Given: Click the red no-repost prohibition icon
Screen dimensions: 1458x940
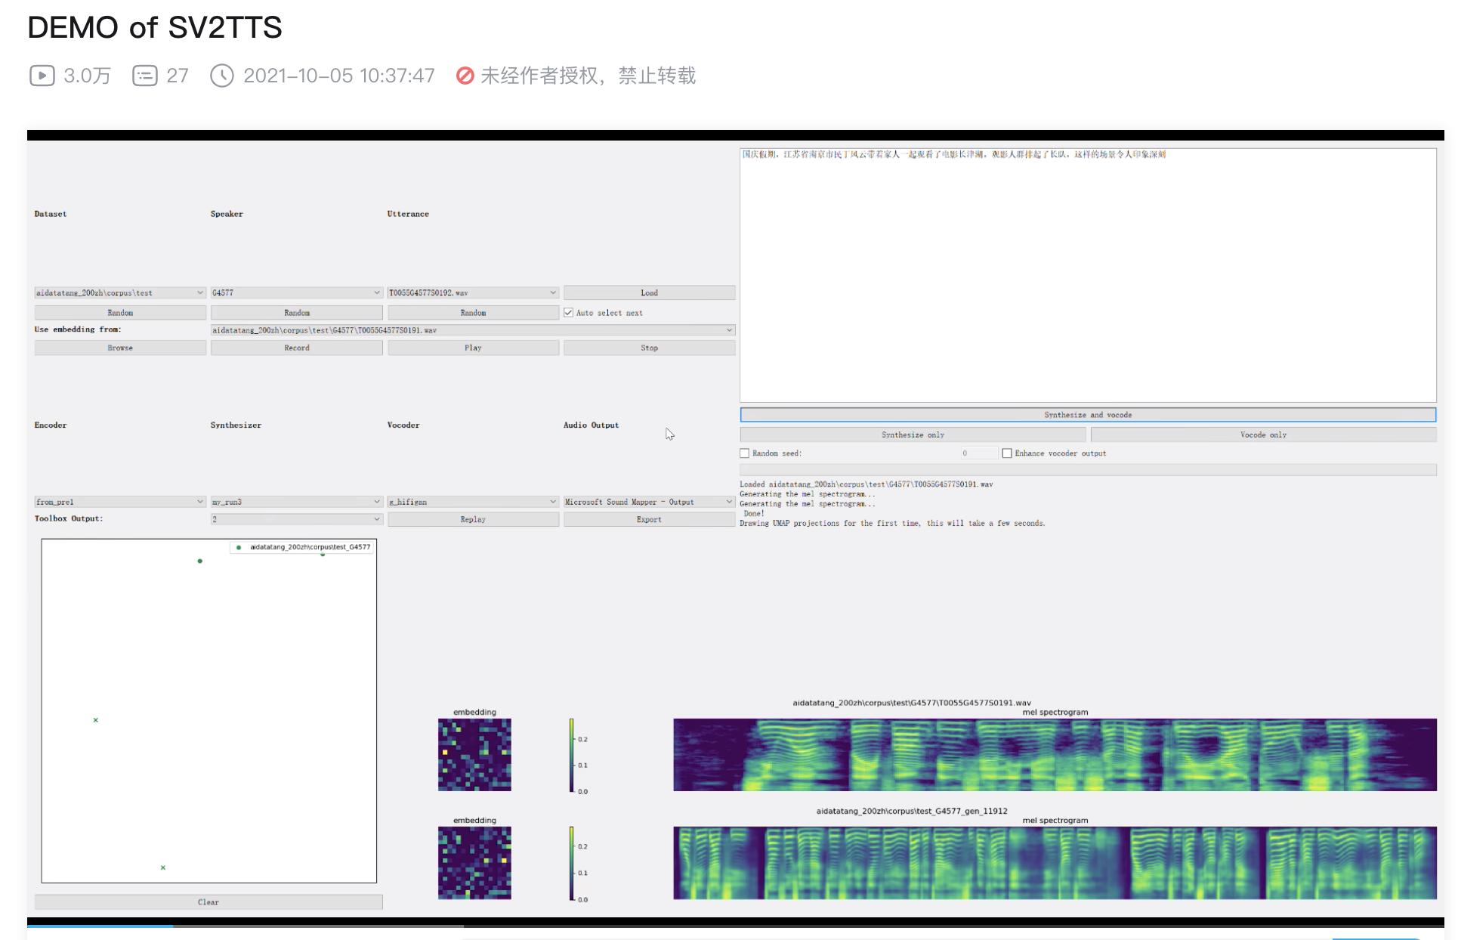Looking at the screenshot, I should coord(465,76).
